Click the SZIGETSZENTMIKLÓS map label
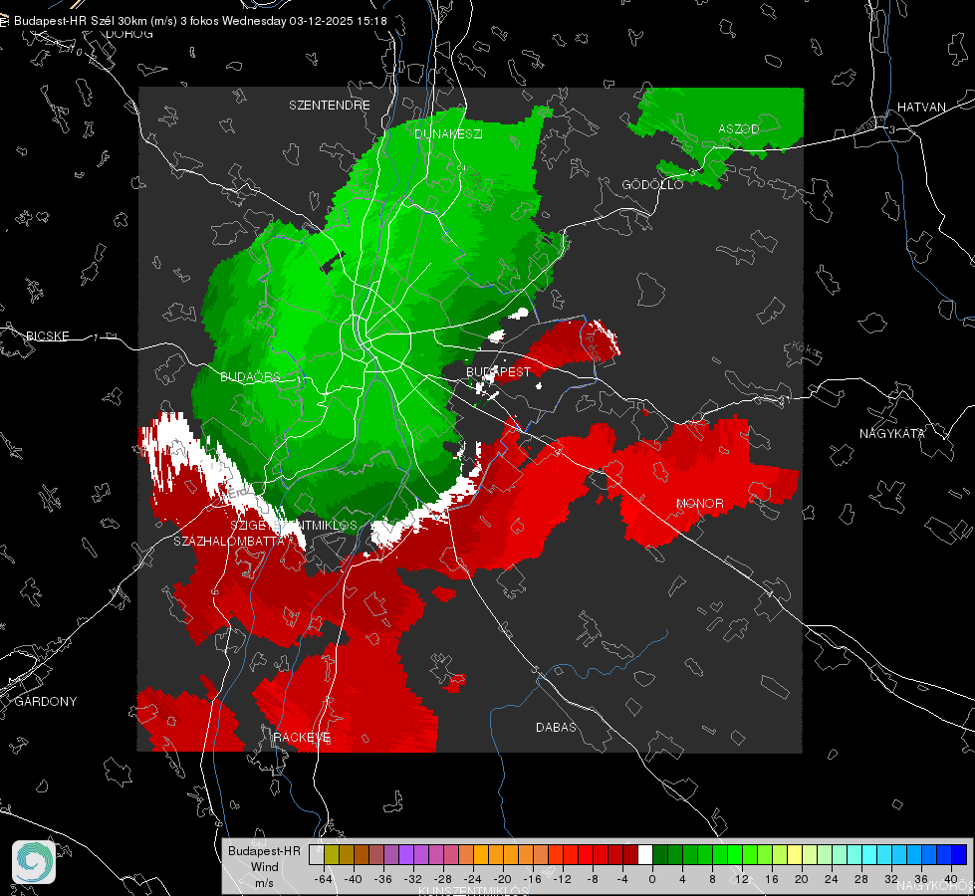 [294, 525]
